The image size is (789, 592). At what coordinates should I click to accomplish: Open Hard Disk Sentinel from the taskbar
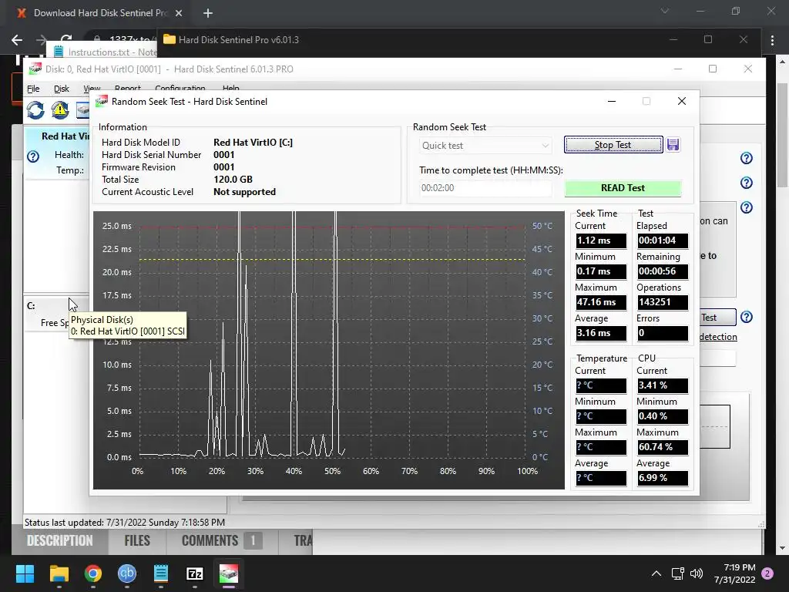(x=228, y=573)
